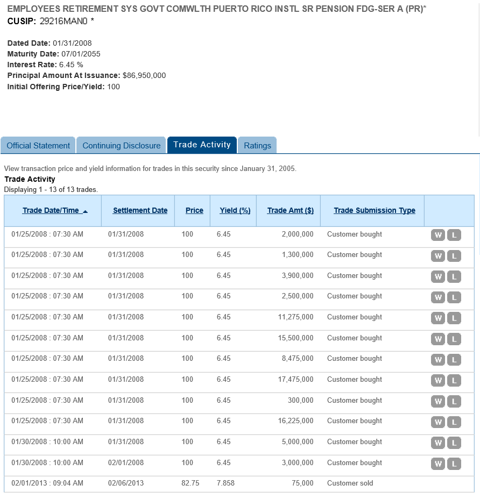This screenshot has height=499, width=480.
Task: Click Maturity Date value 07/01/2055
Action: pos(81,54)
